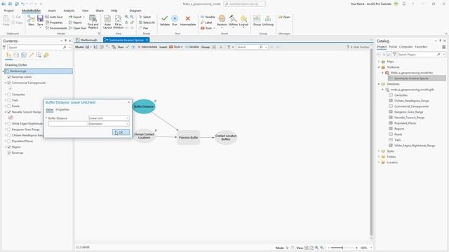
Task: Open the Linear Unit type dropdown
Action: 109,118
